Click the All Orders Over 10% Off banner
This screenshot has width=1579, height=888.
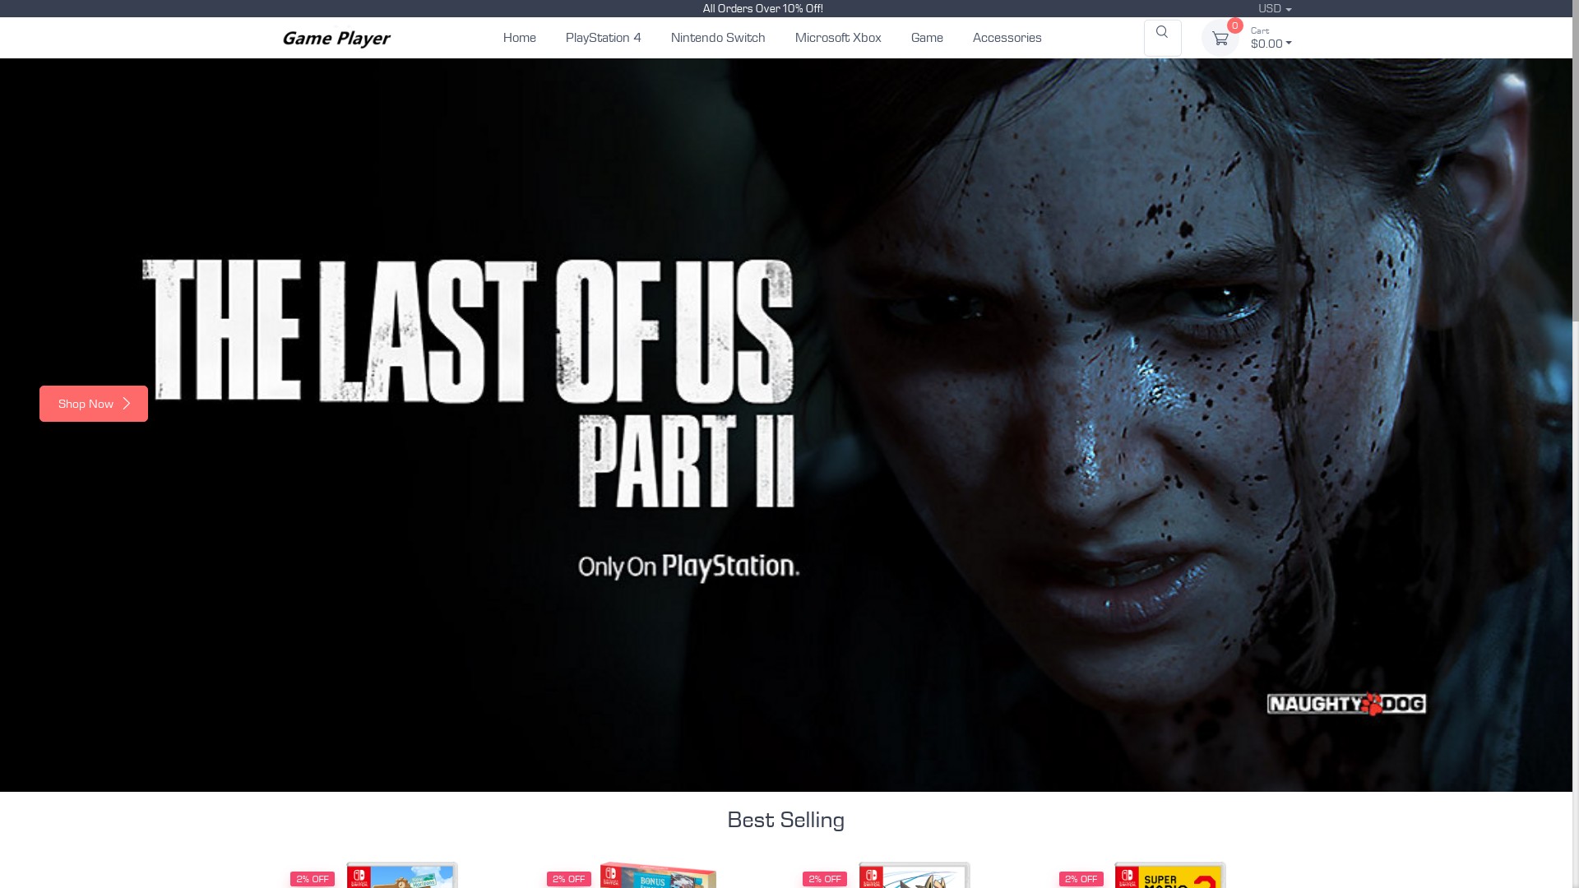[x=762, y=8]
